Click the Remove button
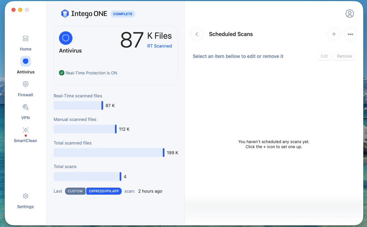 tap(344, 56)
